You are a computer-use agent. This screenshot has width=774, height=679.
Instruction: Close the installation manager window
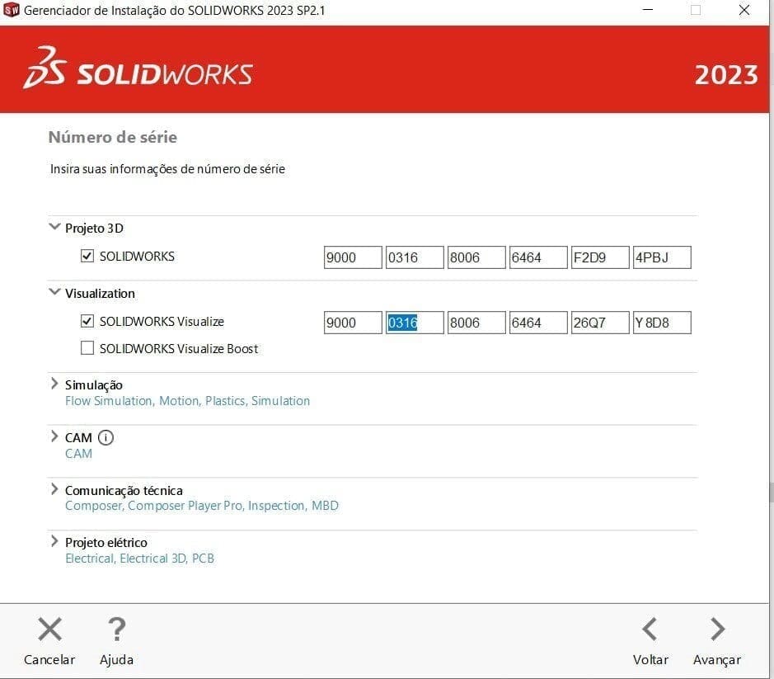(744, 10)
